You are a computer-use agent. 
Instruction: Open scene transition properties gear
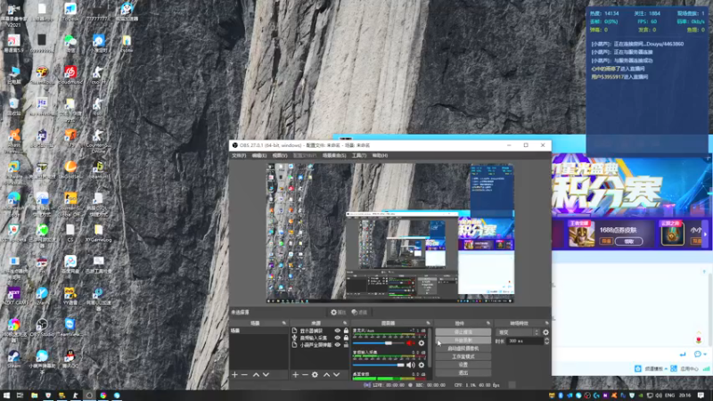pyautogui.click(x=545, y=332)
